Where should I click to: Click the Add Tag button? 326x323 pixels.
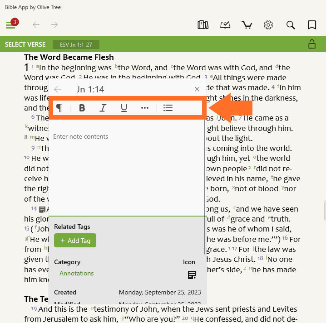pos(75,241)
